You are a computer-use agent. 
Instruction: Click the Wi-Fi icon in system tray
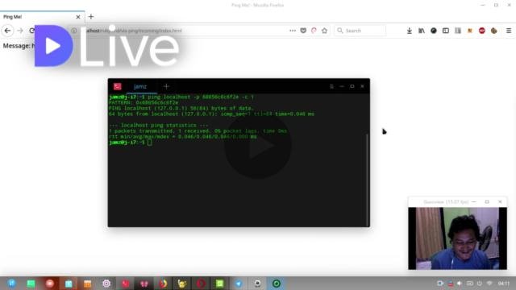pyautogui.click(x=489, y=284)
